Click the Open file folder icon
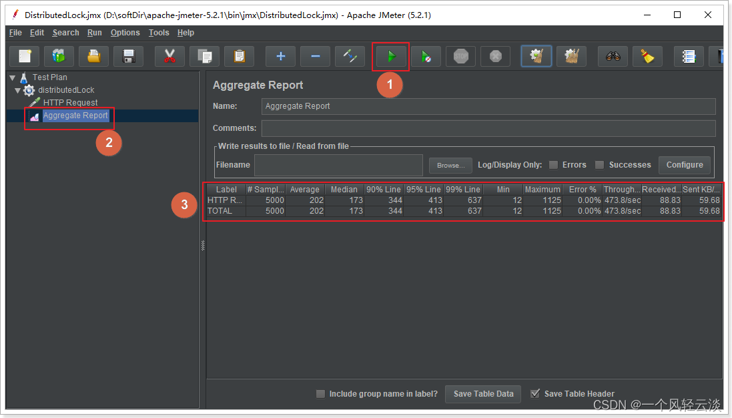The image size is (732, 418). coord(94,57)
